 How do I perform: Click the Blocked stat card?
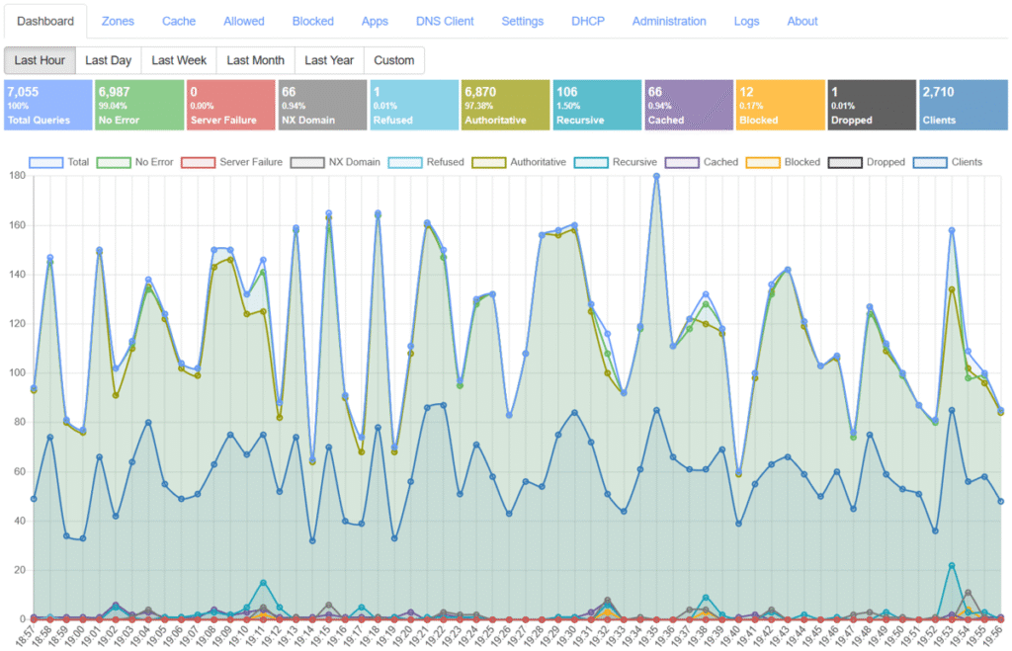tap(779, 106)
